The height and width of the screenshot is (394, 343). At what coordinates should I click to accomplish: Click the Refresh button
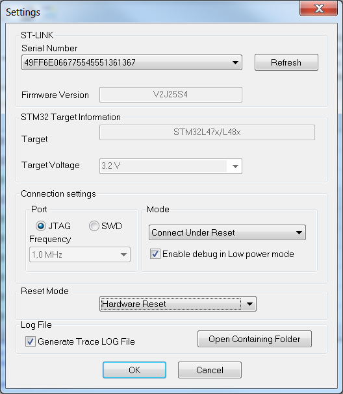click(286, 62)
